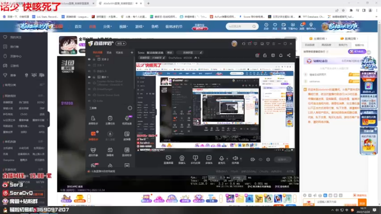This screenshot has width=381, height=214.
Task: Open the 主播任务 tool icon
Action: (110, 120)
